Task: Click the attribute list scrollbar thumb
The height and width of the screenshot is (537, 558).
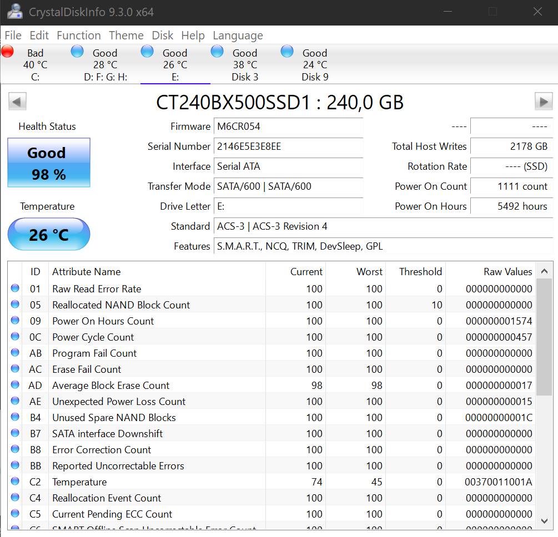Action: click(544, 337)
